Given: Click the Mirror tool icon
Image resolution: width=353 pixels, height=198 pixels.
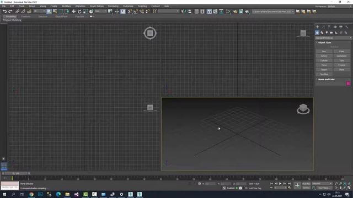Looking at the screenshot, I should click(x=184, y=12).
